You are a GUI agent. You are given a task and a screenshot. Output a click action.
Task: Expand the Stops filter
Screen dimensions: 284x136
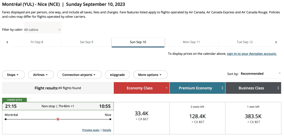[13, 75]
